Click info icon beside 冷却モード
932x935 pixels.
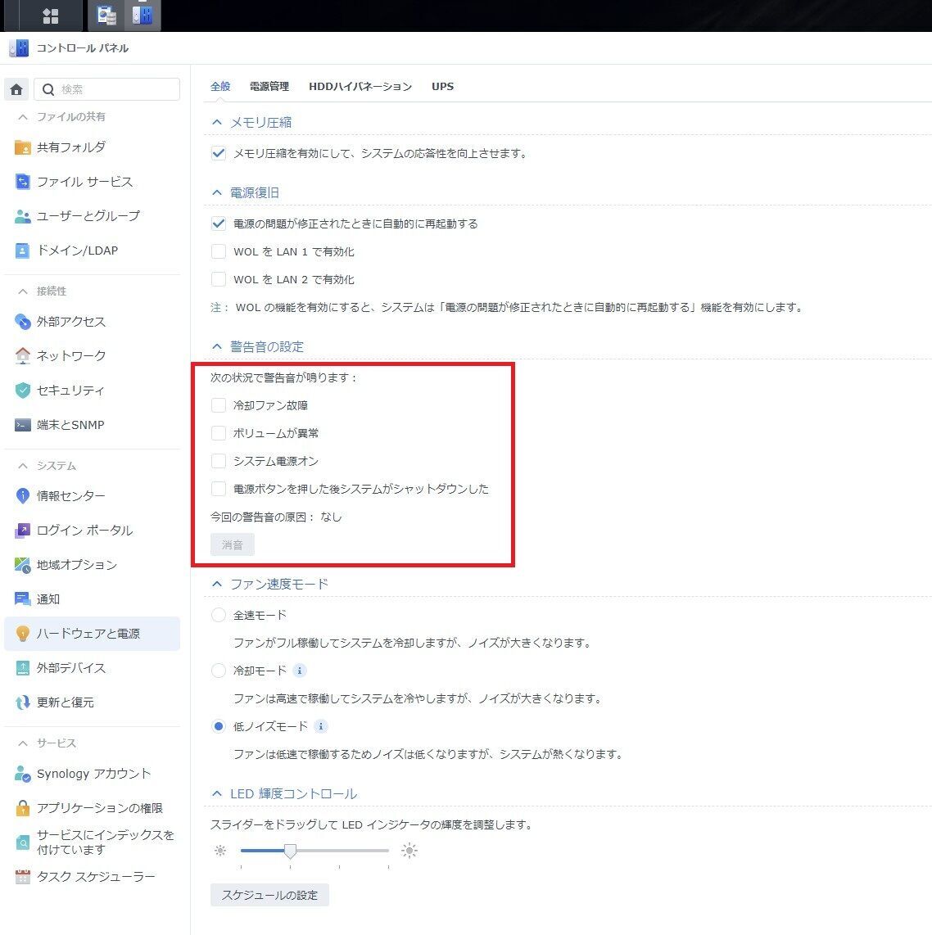[x=299, y=671]
